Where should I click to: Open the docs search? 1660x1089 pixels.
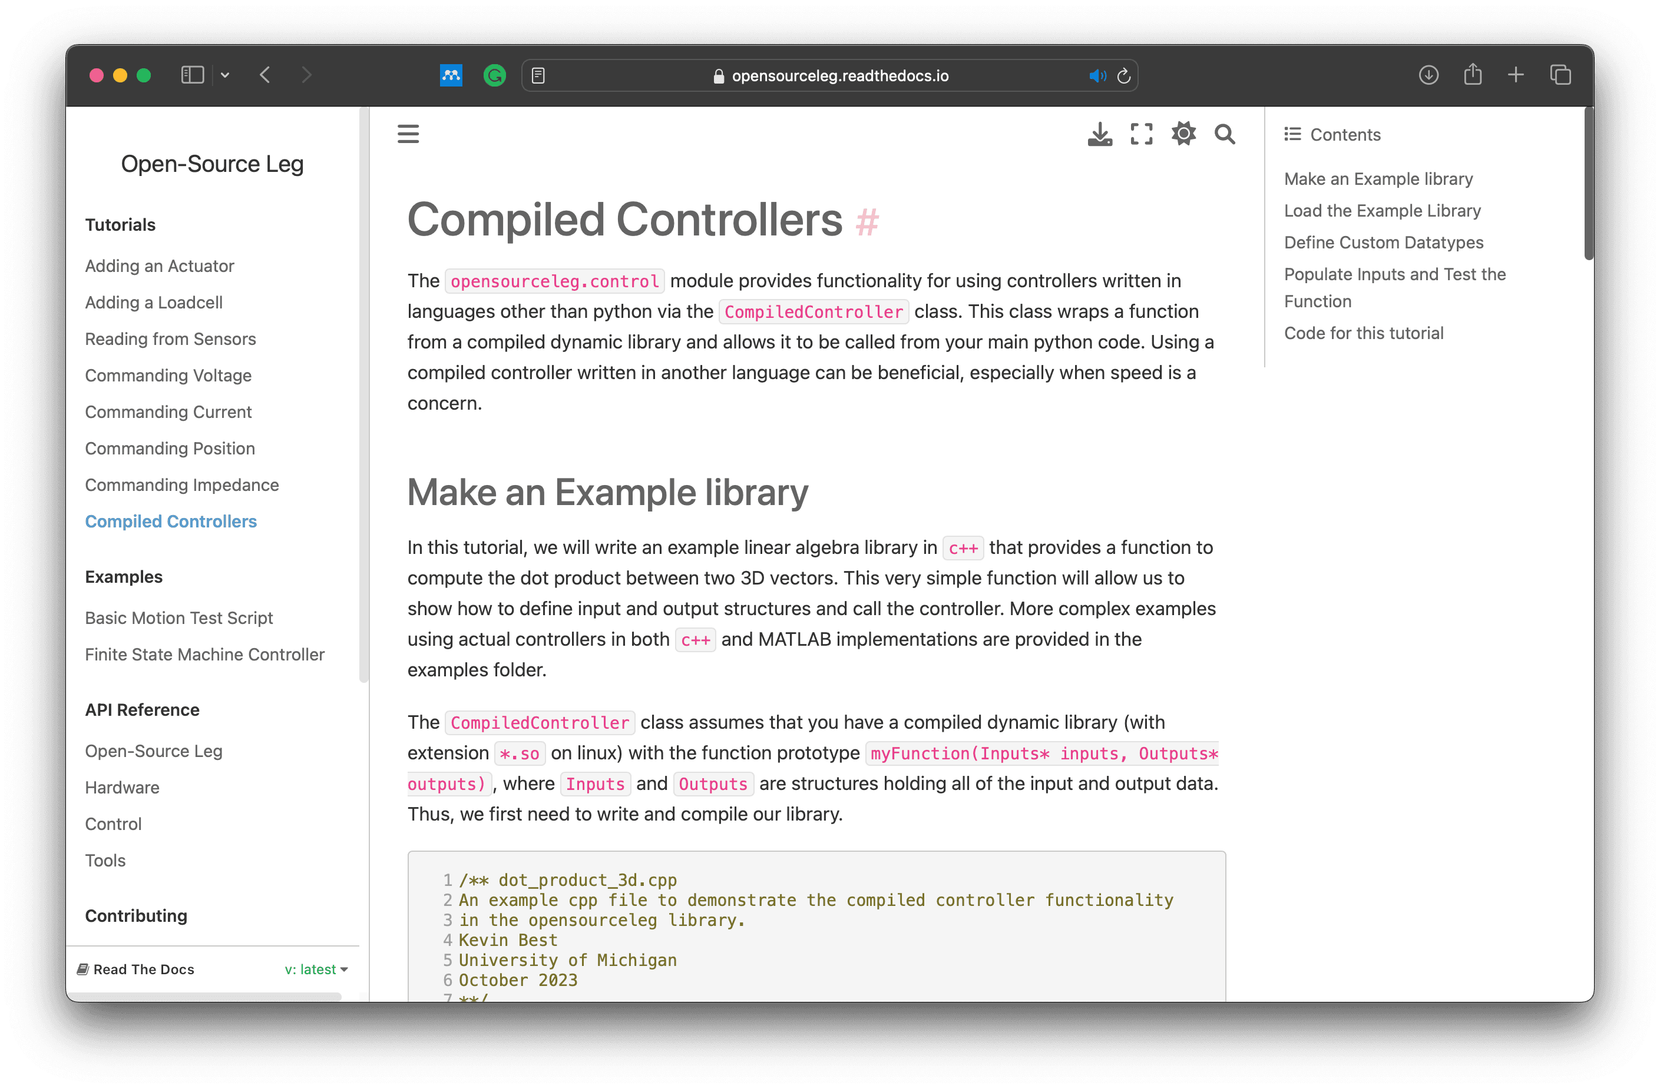1225,134
